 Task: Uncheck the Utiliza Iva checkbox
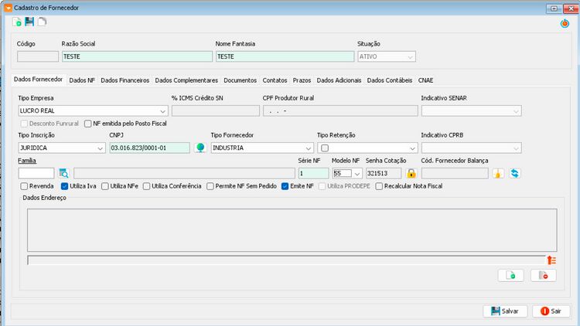click(64, 186)
